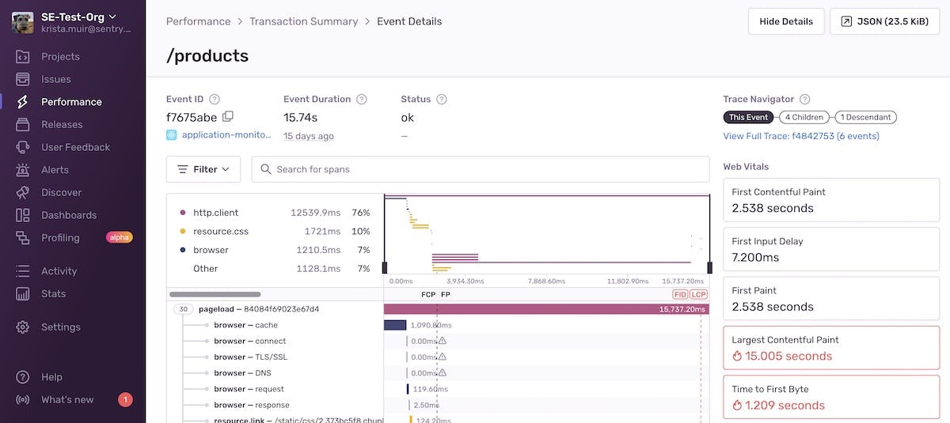Collapse the pageload span with 30 children

click(184, 309)
